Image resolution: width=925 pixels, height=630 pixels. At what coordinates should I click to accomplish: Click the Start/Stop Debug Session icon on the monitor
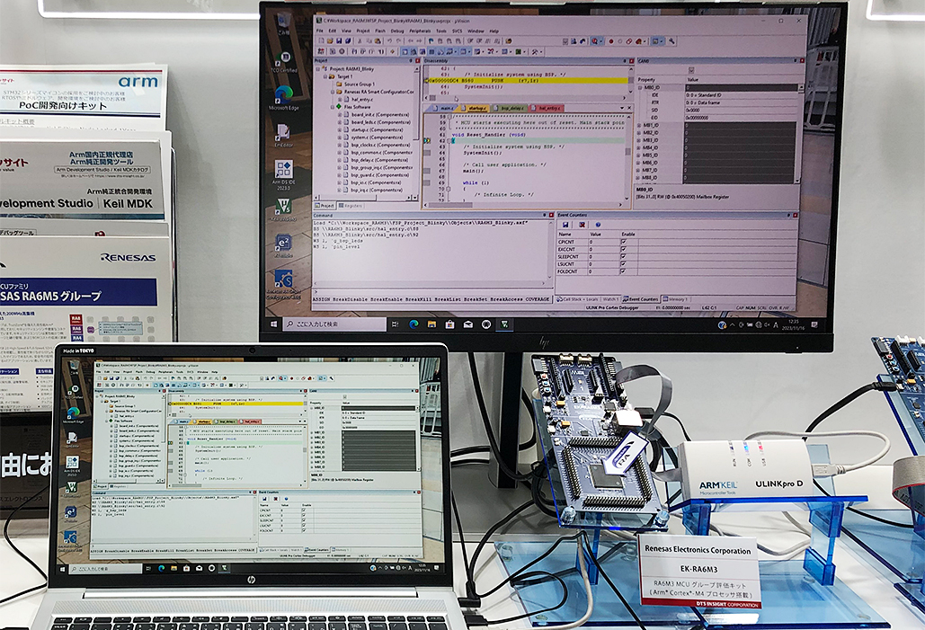[x=594, y=41]
